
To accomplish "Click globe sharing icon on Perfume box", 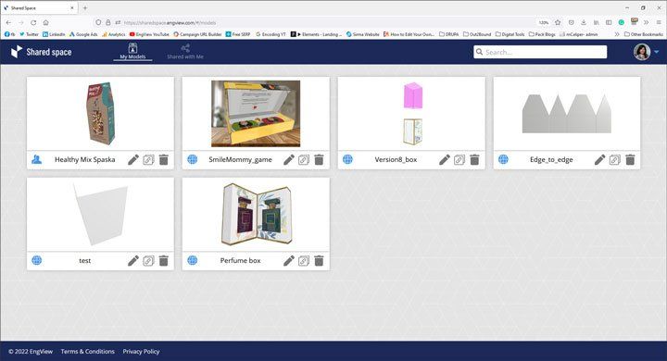I will [193, 260].
